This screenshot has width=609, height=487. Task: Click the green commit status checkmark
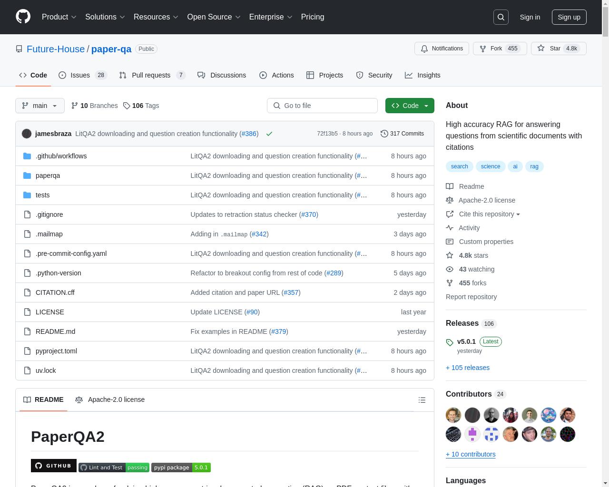click(x=269, y=134)
